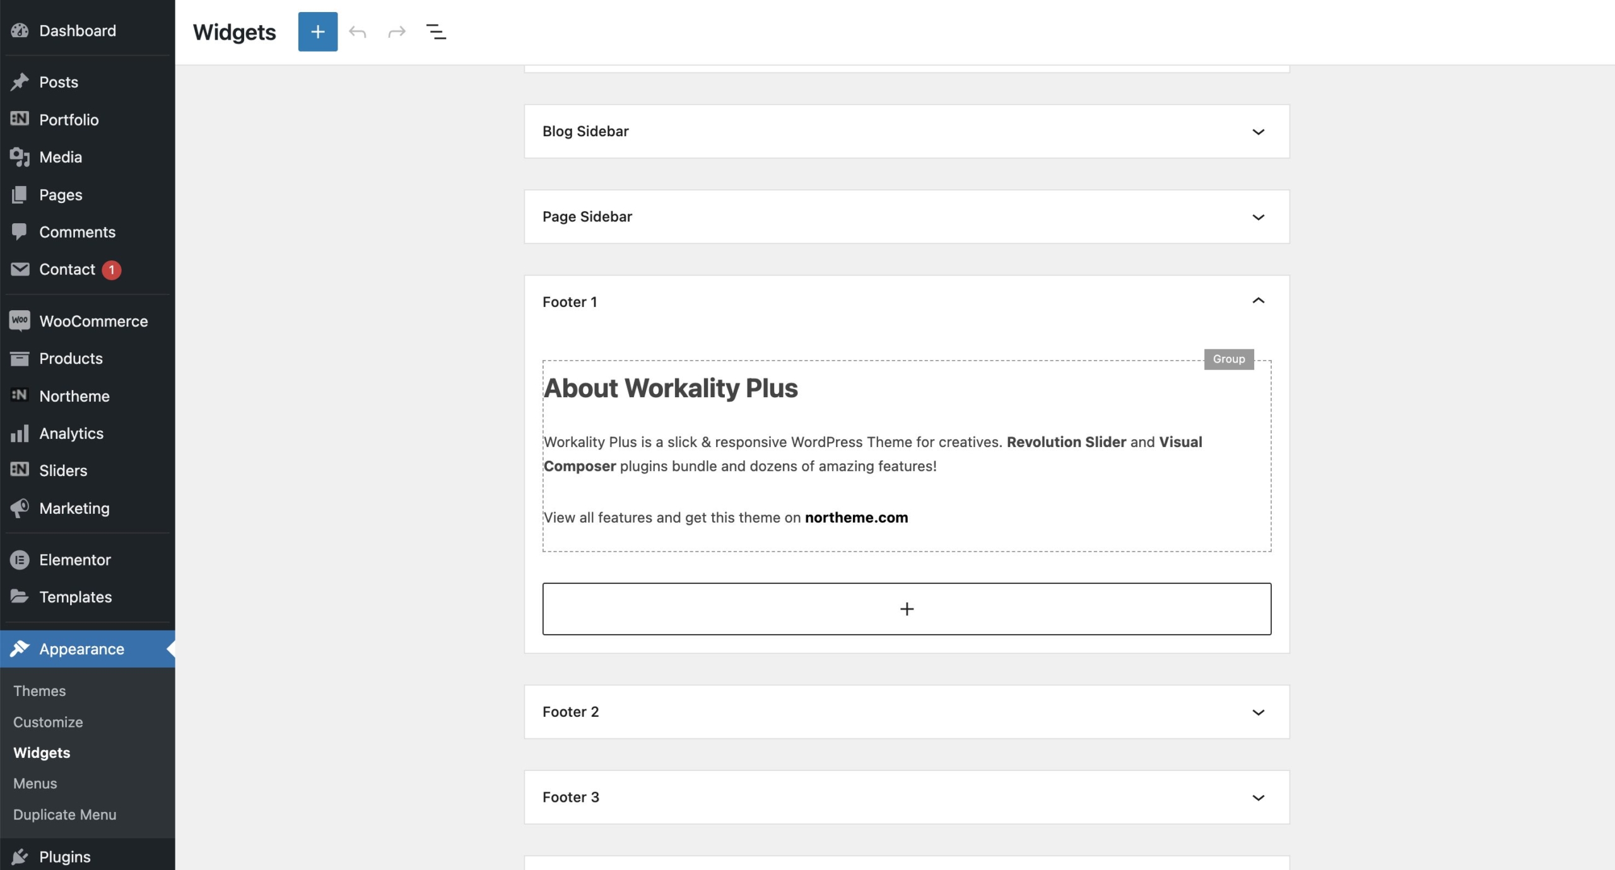Image resolution: width=1615 pixels, height=870 pixels.
Task: Click the Portfolio sidebar icon
Action: [20, 119]
